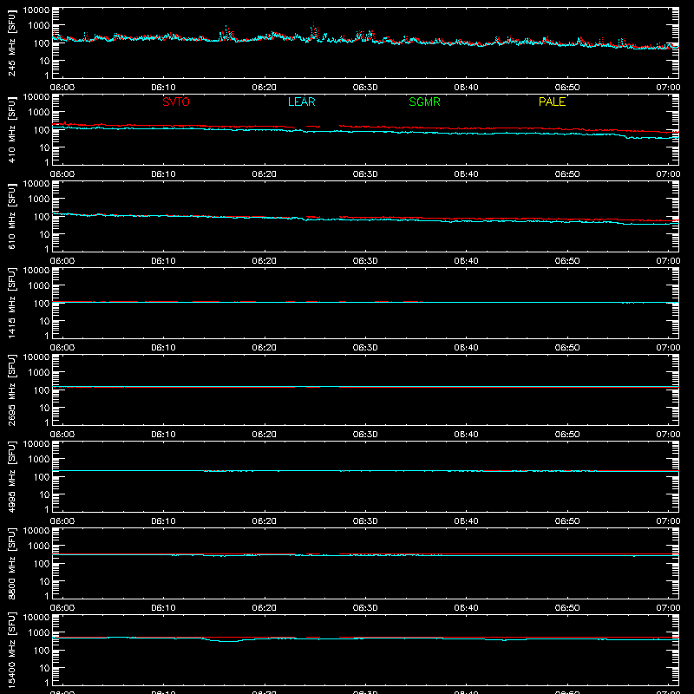Click the 10000 tick value on 2695 MHz axis

click(x=36, y=357)
